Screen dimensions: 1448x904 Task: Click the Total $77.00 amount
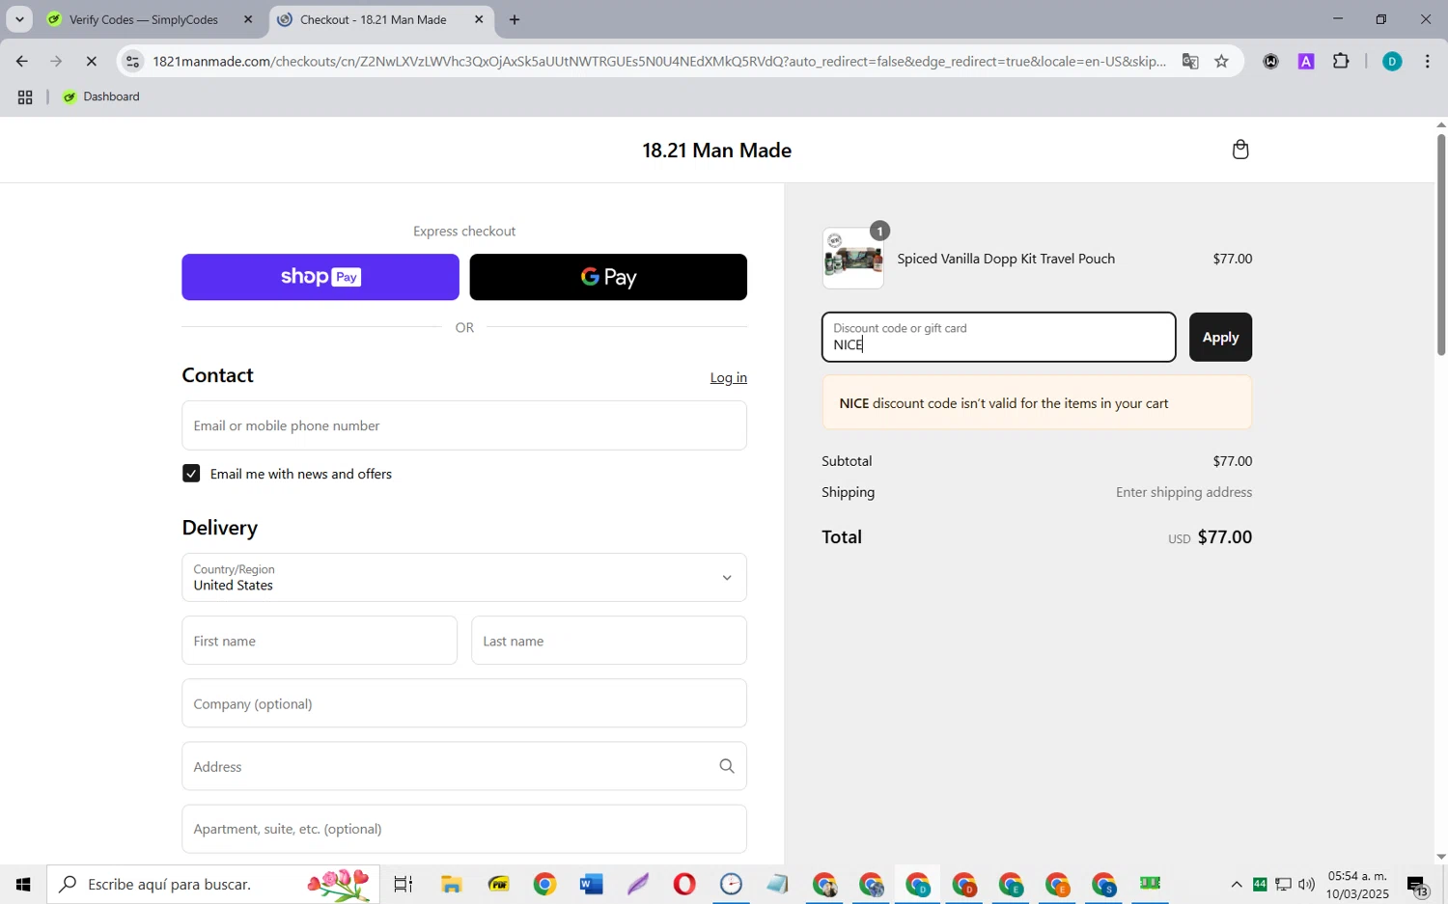(x=1225, y=536)
